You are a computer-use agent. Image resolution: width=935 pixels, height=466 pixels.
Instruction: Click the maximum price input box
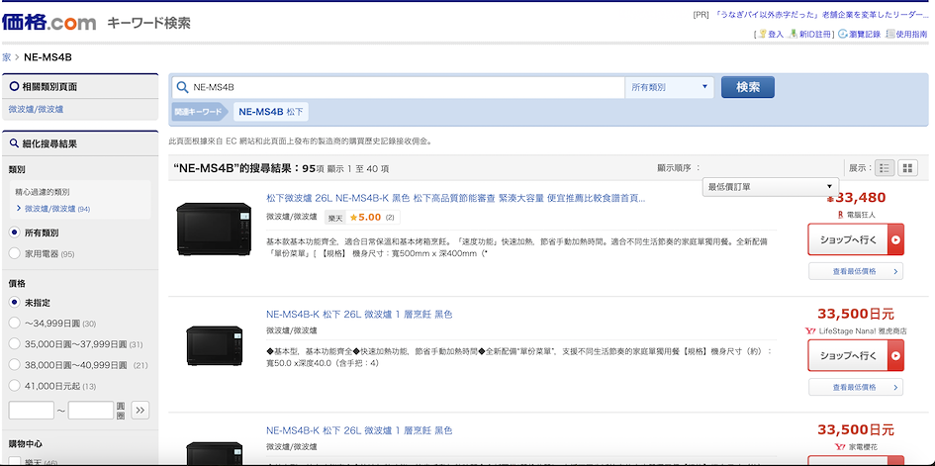coord(91,410)
